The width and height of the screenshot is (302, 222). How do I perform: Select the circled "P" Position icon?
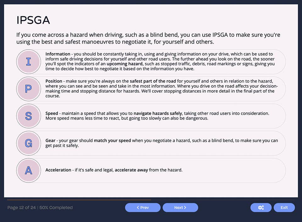[29, 89]
